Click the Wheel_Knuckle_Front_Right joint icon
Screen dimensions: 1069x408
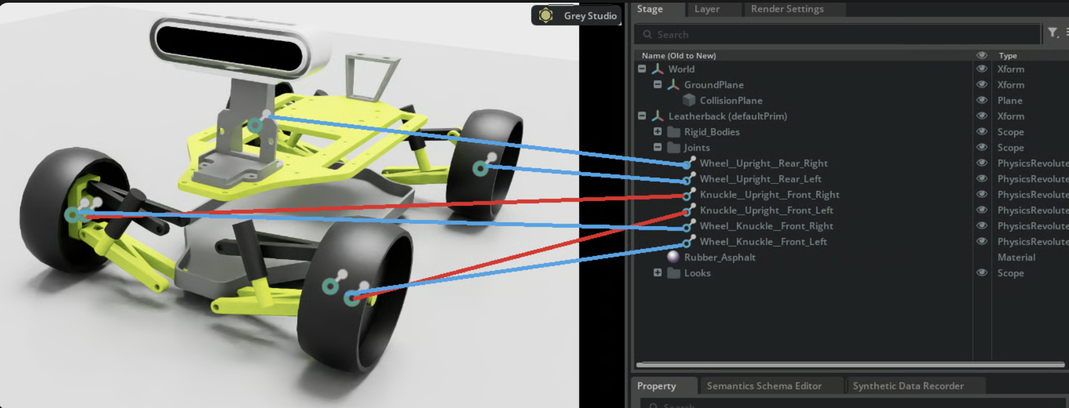point(689,226)
